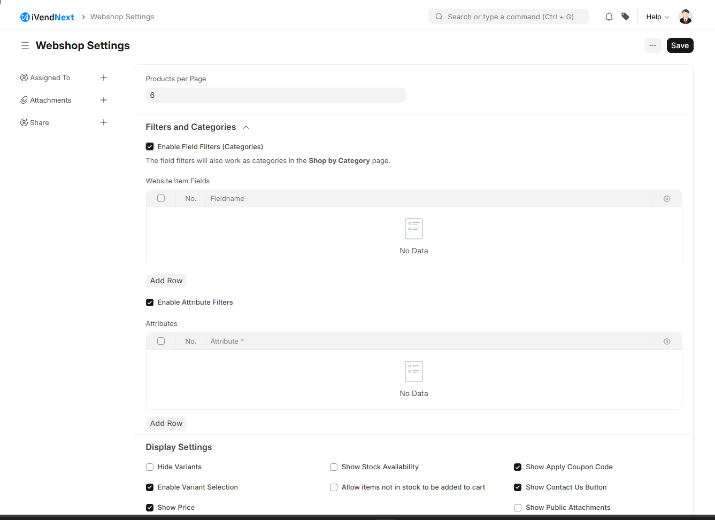The image size is (715, 520).
Task: Open the Help dropdown menu
Action: 658,17
